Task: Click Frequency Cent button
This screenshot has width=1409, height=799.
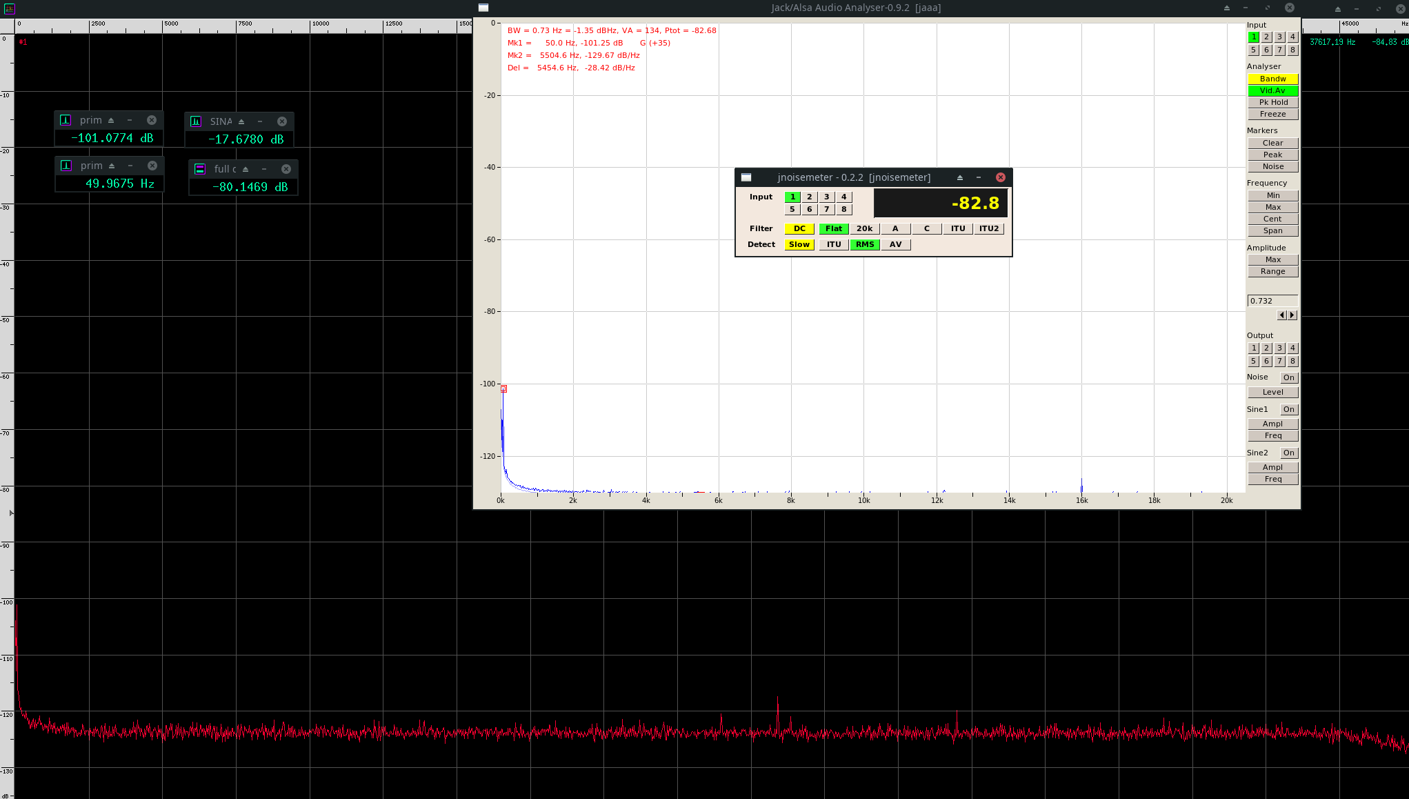Action: click(x=1273, y=219)
